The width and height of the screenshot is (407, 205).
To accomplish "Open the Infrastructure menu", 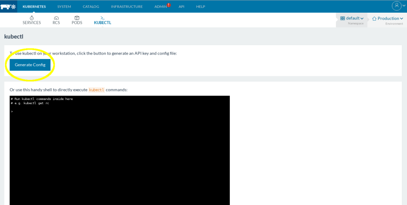I will (126, 6).
